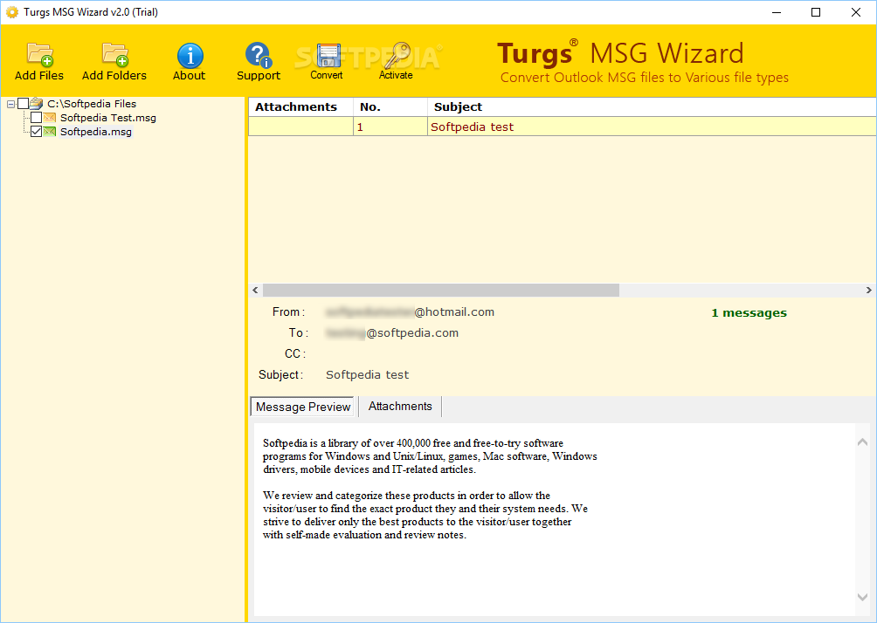Sort by the Subject column header
877x623 pixels.
tap(652, 106)
